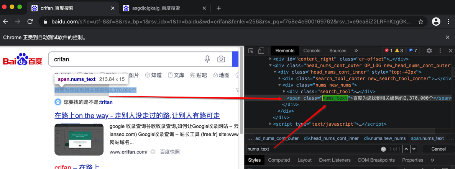Show more DevTools tabs via chevrons

tap(356, 51)
